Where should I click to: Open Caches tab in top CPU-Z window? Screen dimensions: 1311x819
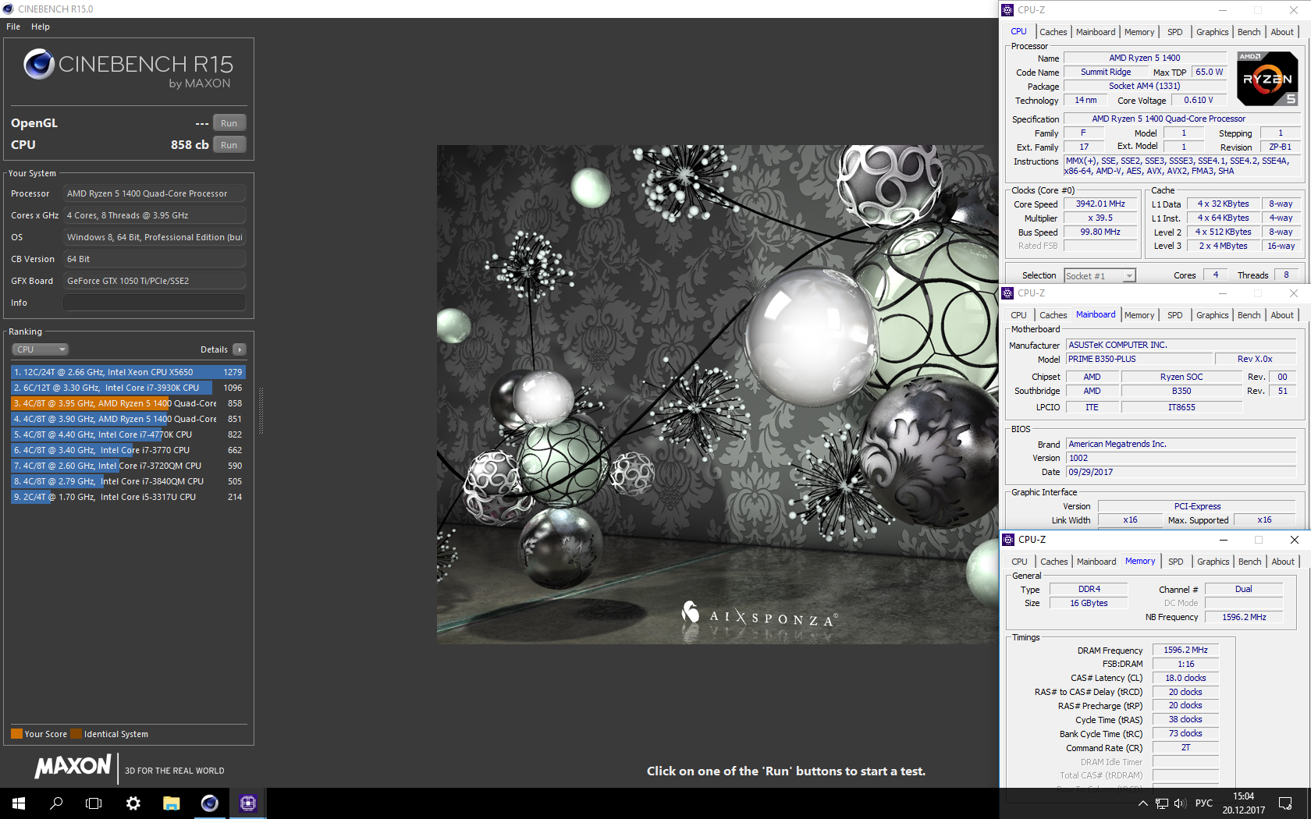[1053, 32]
